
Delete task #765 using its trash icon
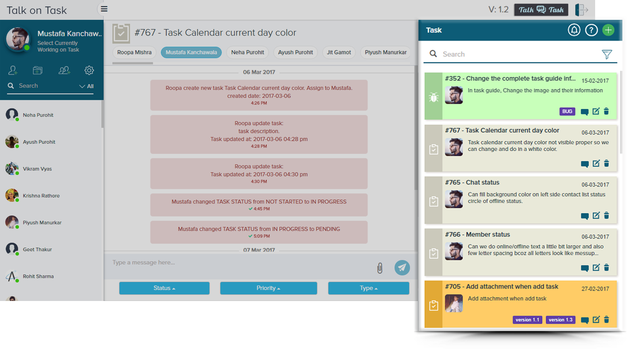point(606,215)
